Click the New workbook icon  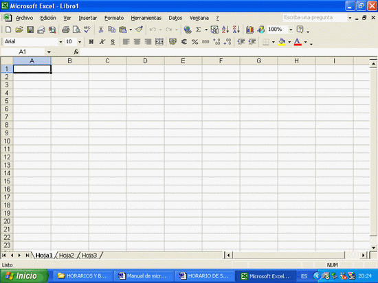8,30
